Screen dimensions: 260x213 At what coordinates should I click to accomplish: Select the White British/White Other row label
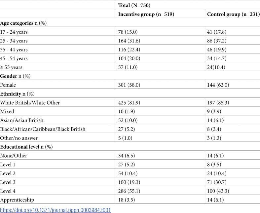pos(30,103)
